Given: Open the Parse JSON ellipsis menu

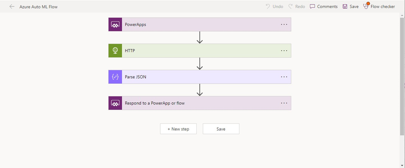Looking at the screenshot, I should [x=284, y=77].
